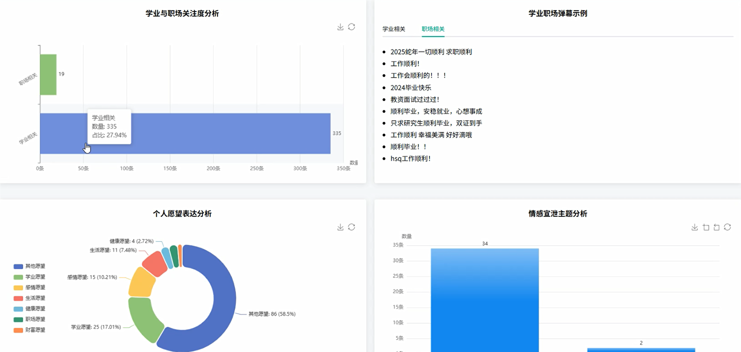Switch to the 职场相关 tab
741x352 pixels.
(x=433, y=29)
